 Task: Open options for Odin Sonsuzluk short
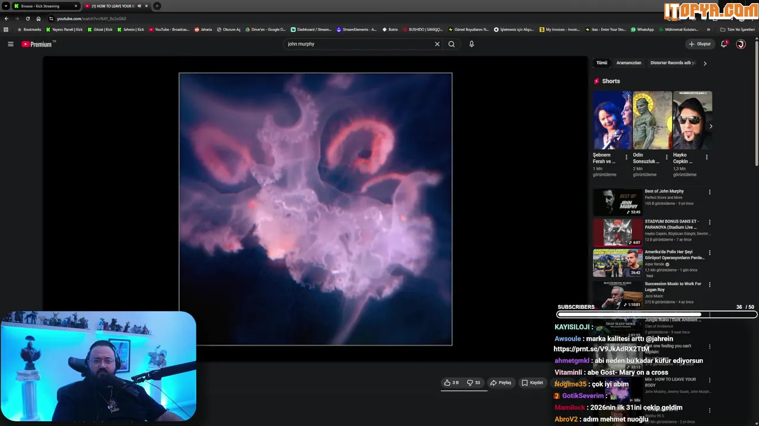pyautogui.click(x=666, y=157)
